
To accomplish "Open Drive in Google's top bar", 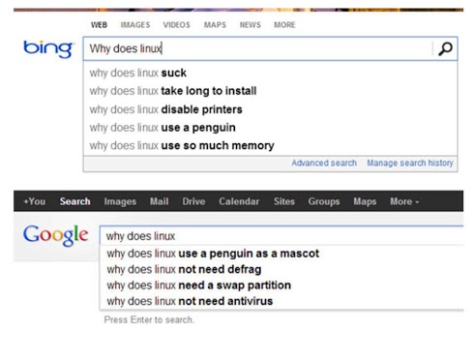I will [x=193, y=201].
